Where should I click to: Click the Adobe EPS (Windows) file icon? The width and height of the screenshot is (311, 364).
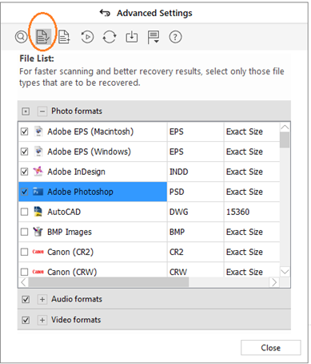[38, 152]
